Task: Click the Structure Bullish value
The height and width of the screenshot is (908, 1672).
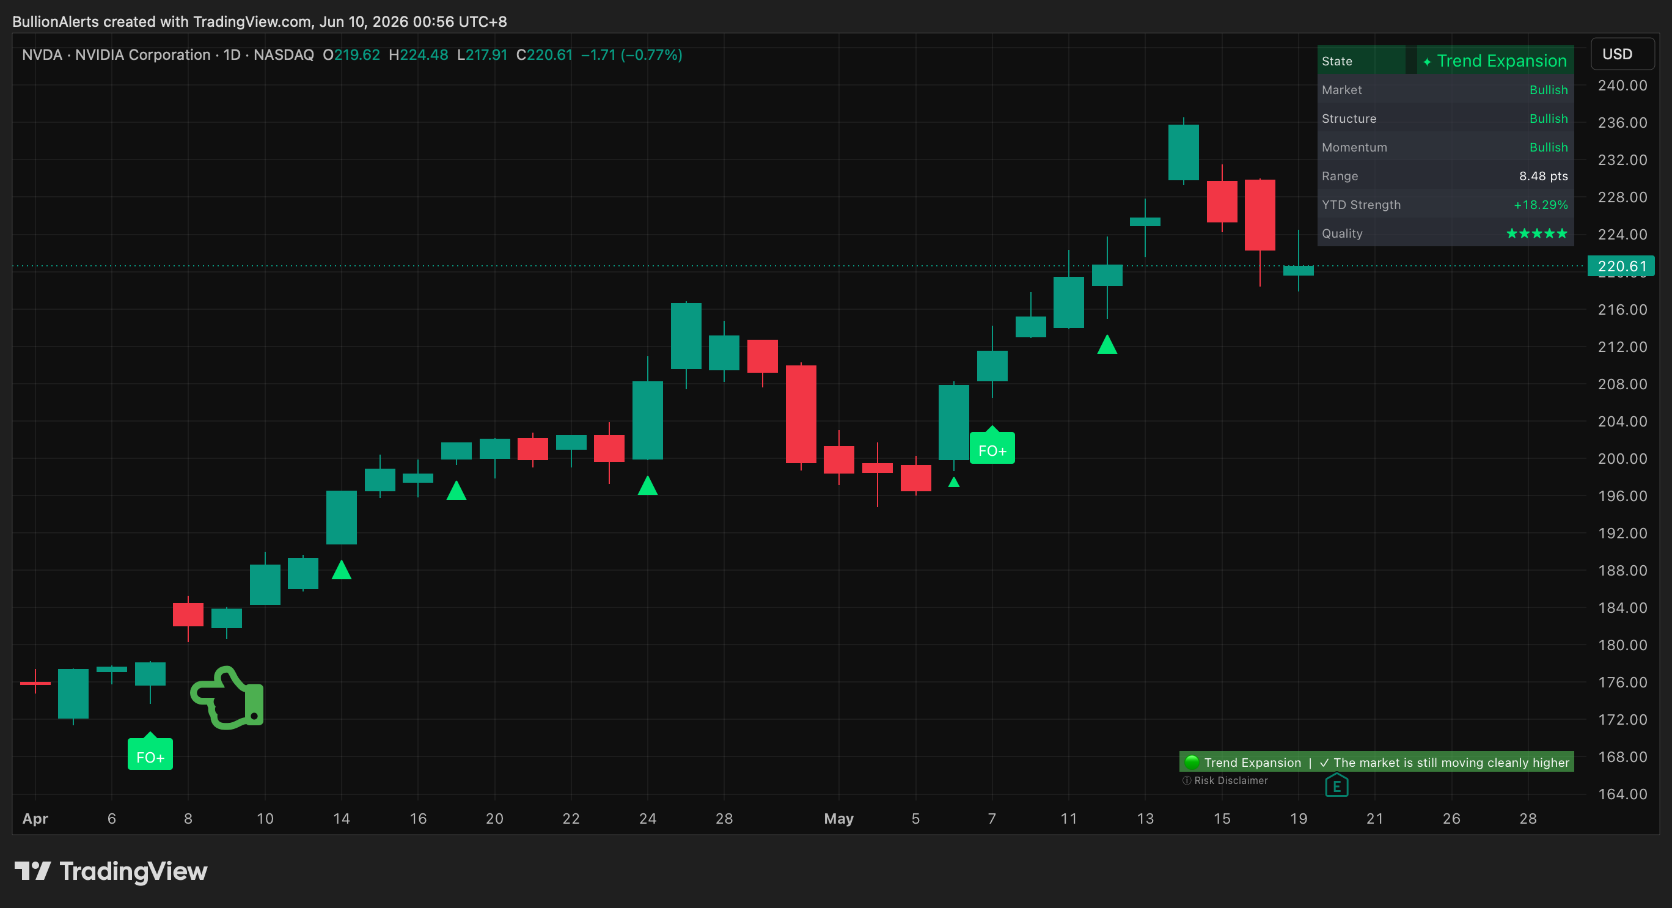Action: (1548, 118)
